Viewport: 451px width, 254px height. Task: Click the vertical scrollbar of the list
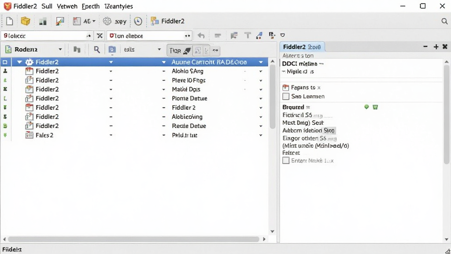pos(273,97)
